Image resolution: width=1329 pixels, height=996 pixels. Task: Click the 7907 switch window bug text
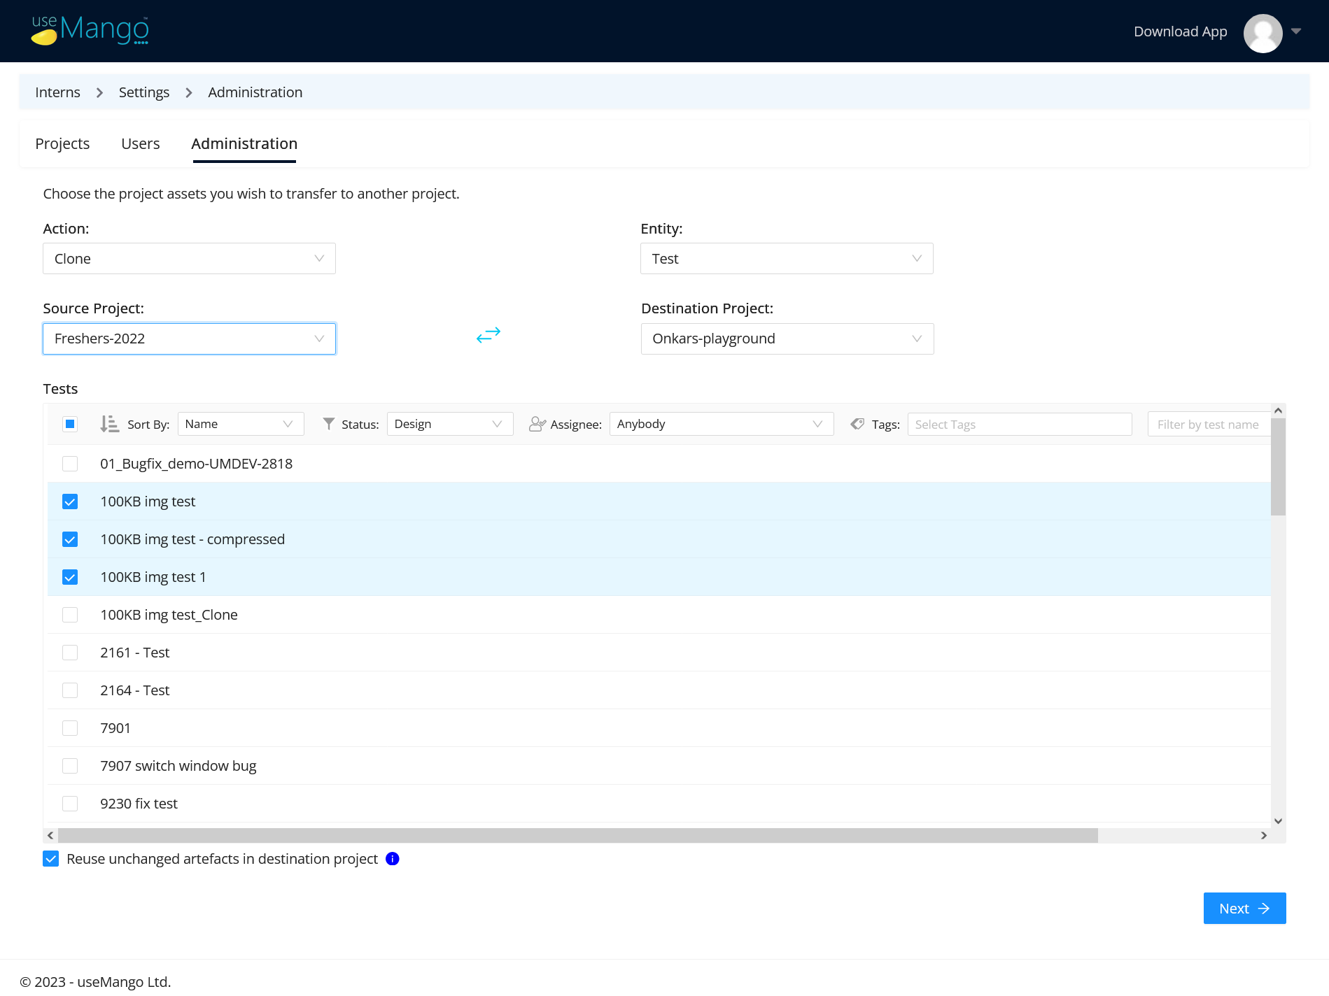178,766
